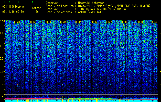Click the time marker 0038

(x=124, y=22)
